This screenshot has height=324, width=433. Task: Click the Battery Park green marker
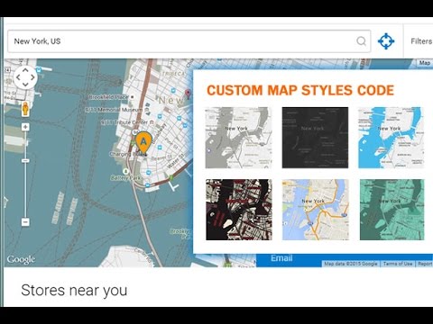coord(125,171)
